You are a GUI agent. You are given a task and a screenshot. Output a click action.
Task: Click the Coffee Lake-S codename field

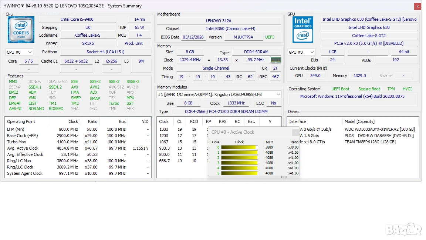(x=88, y=36)
